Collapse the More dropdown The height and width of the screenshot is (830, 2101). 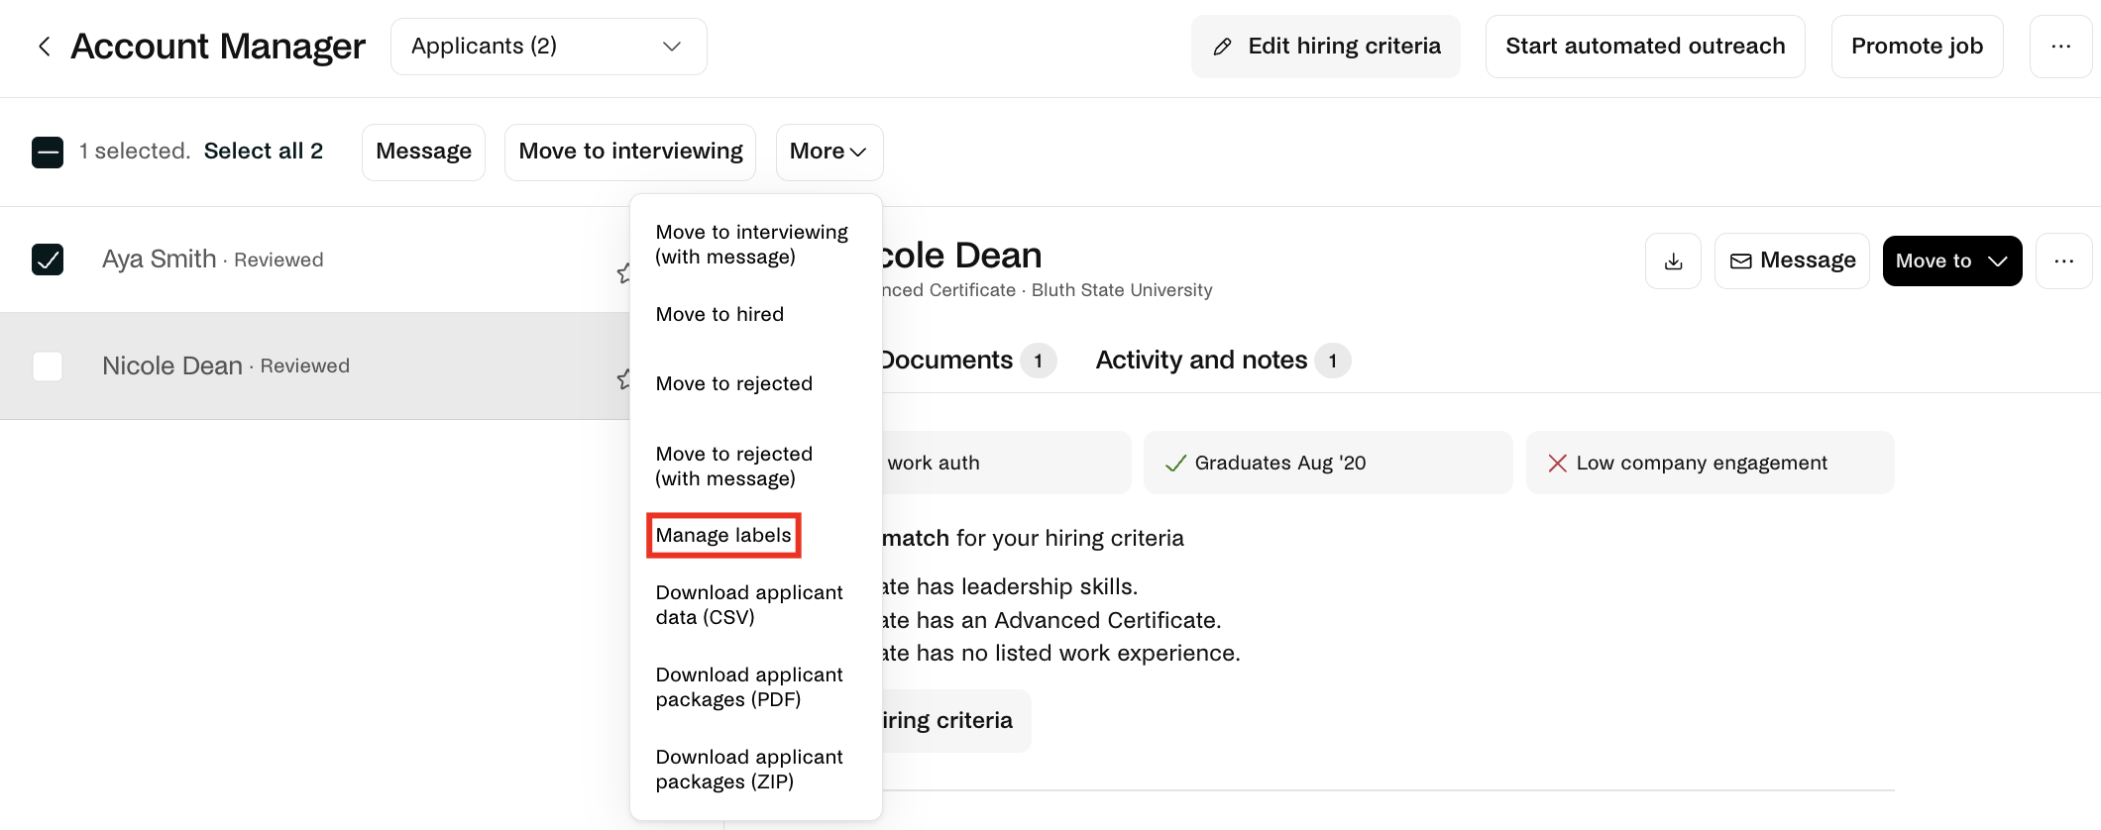tap(829, 152)
